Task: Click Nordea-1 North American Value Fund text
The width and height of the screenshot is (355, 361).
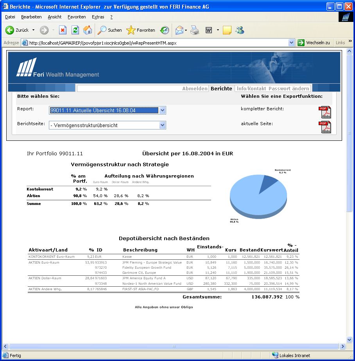Action: (x=152, y=284)
